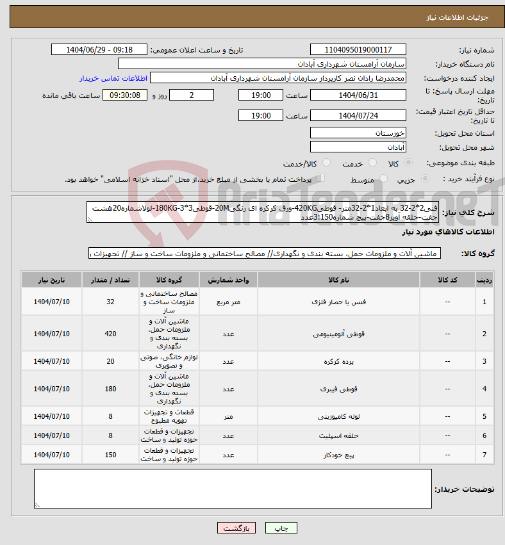Image resolution: width=505 pixels, height=545 pixels.
Task: Select the کالا/خدمت radio button
Action: coord(327,163)
